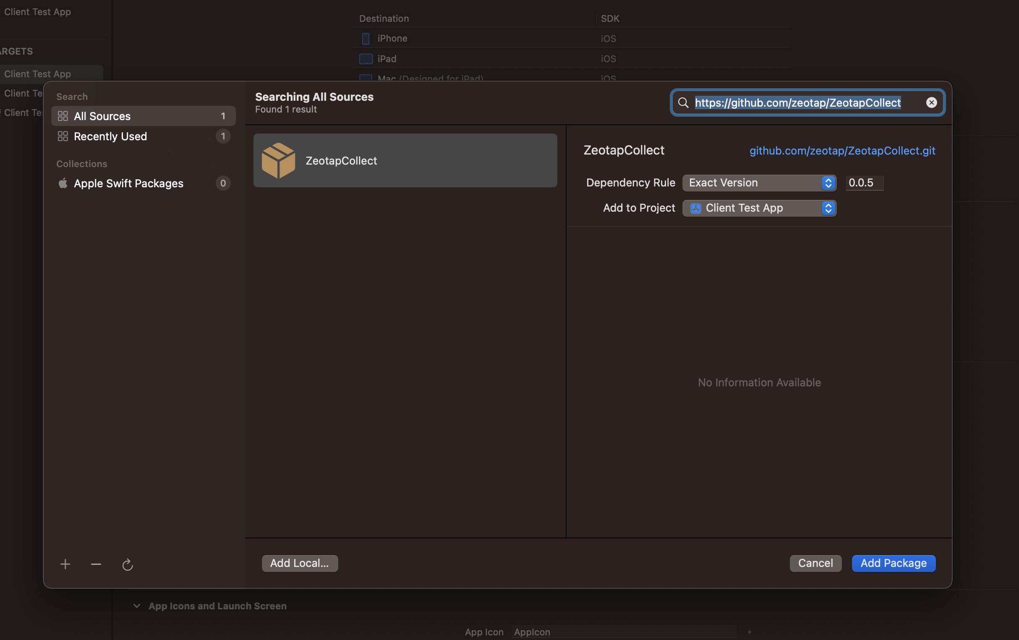Select All Sources in the sidebar
Image resolution: width=1019 pixels, height=640 pixels.
pyautogui.click(x=102, y=115)
